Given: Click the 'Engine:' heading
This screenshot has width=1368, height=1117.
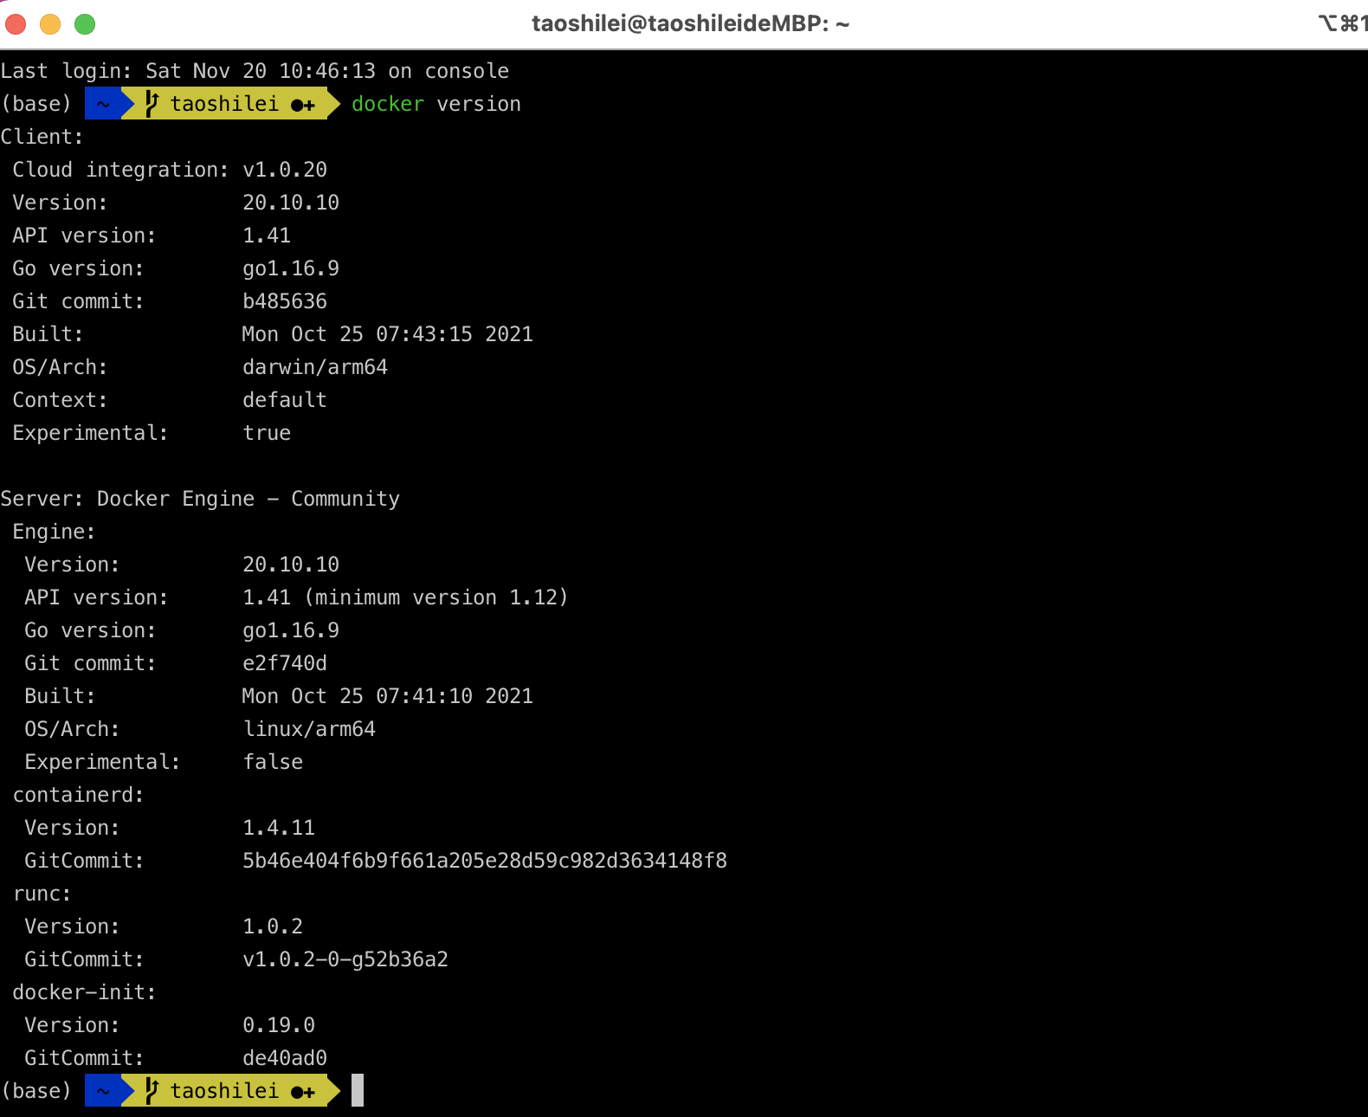Looking at the screenshot, I should pos(54,532).
